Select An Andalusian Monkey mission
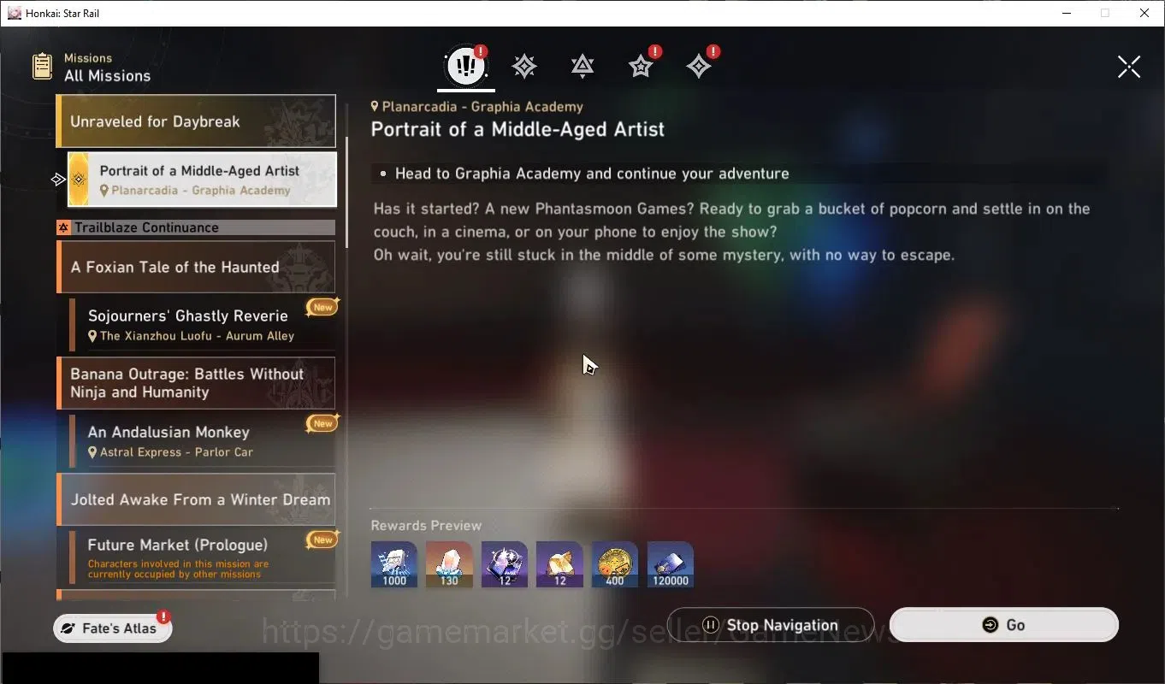Screen dimensions: 1165x684 (202, 441)
